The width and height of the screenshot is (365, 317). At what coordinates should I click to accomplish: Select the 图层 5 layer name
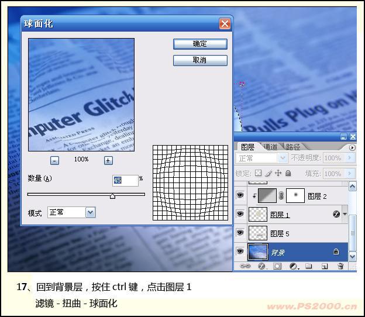coord(280,233)
